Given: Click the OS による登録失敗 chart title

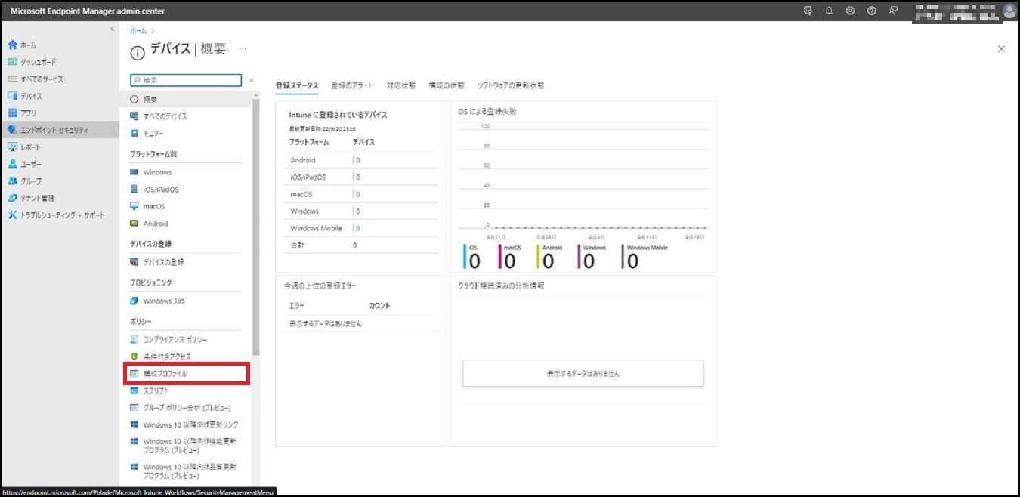Looking at the screenshot, I should click(x=487, y=111).
